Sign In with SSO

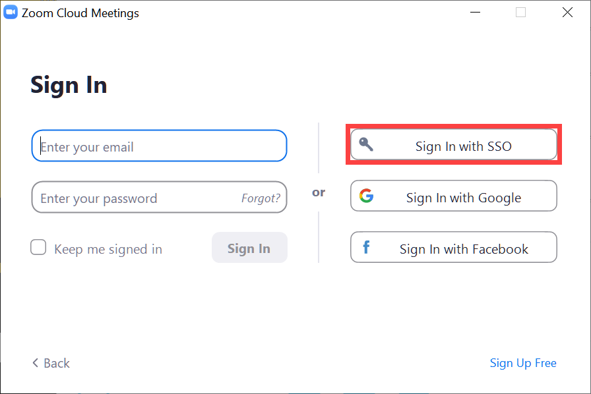click(x=453, y=145)
